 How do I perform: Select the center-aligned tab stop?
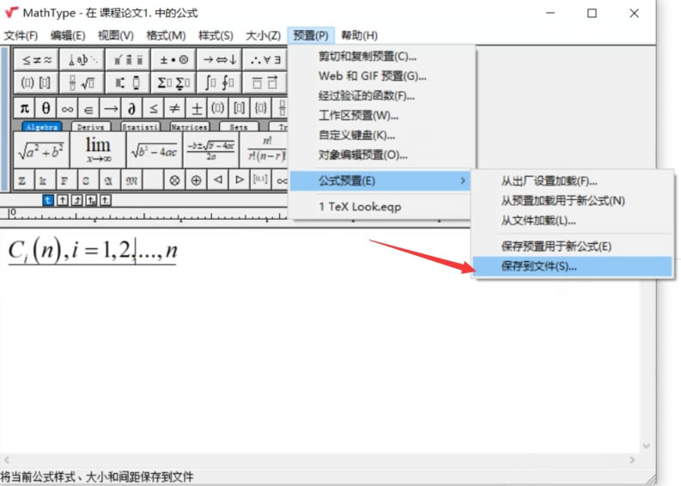tap(63, 200)
